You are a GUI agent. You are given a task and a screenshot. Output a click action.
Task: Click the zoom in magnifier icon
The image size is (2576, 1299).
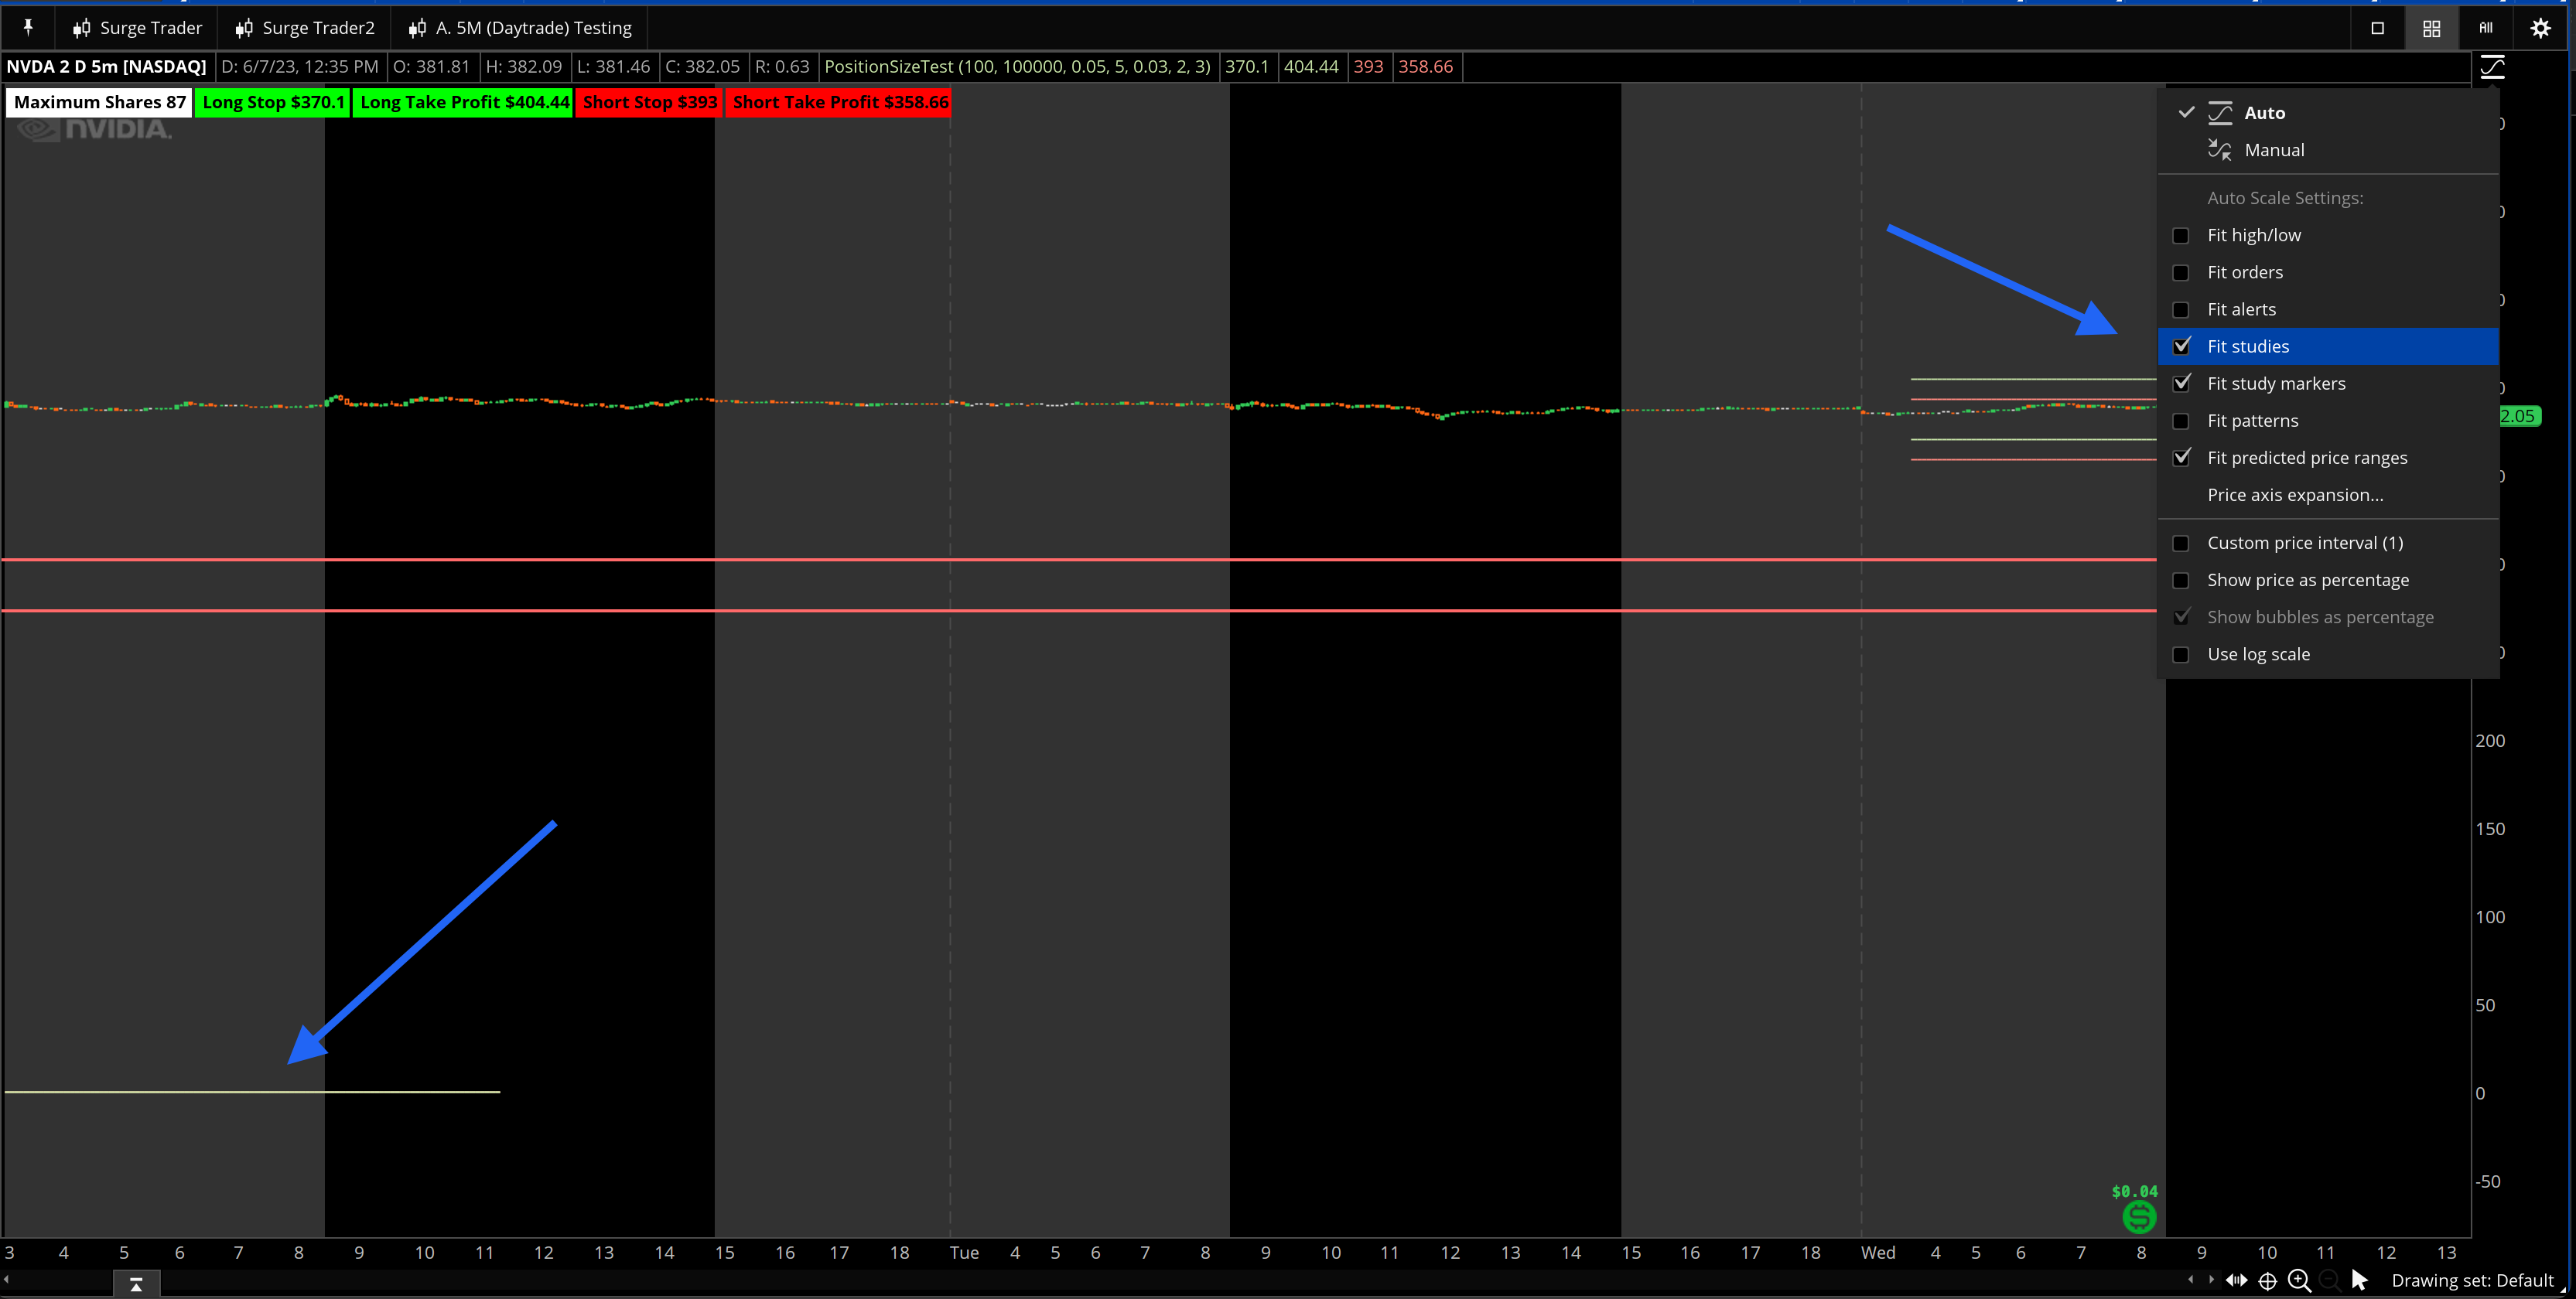[x=2299, y=1281]
